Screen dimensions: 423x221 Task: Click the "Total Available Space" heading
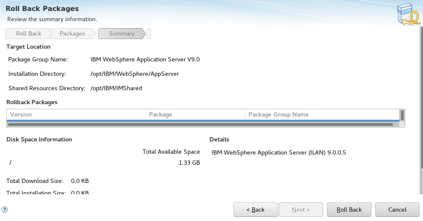click(x=171, y=152)
